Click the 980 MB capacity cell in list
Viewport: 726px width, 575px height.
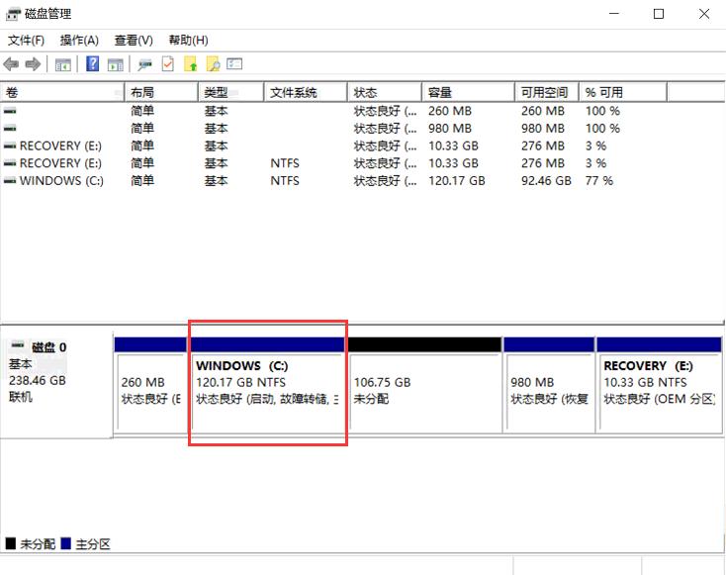[450, 129]
